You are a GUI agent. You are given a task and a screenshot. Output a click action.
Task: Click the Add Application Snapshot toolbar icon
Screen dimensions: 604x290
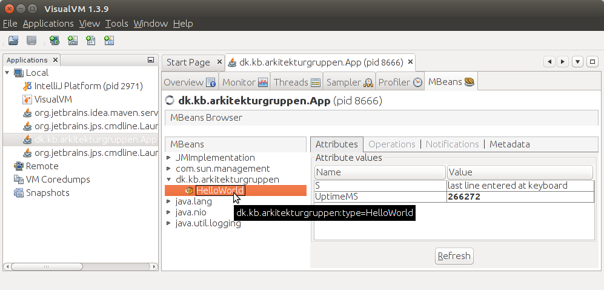(109, 41)
